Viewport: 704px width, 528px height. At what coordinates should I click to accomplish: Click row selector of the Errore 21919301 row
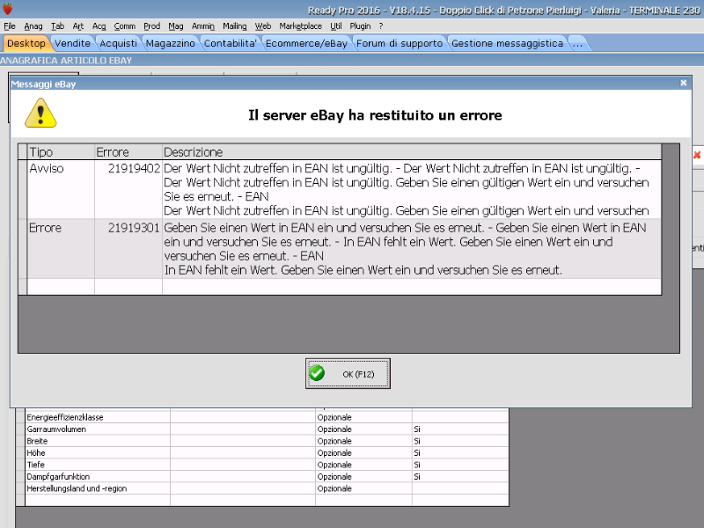23,249
